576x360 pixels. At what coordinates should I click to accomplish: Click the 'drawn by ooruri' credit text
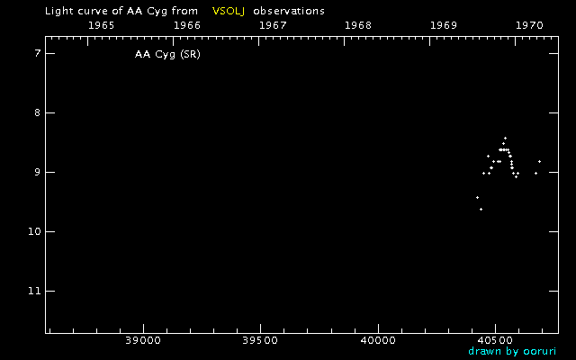pyautogui.click(x=512, y=351)
